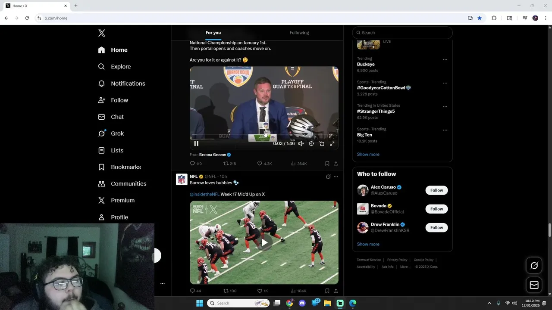View analytics showing 364K views
Viewport: 552px width, 310px height.
[x=299, y=164]
